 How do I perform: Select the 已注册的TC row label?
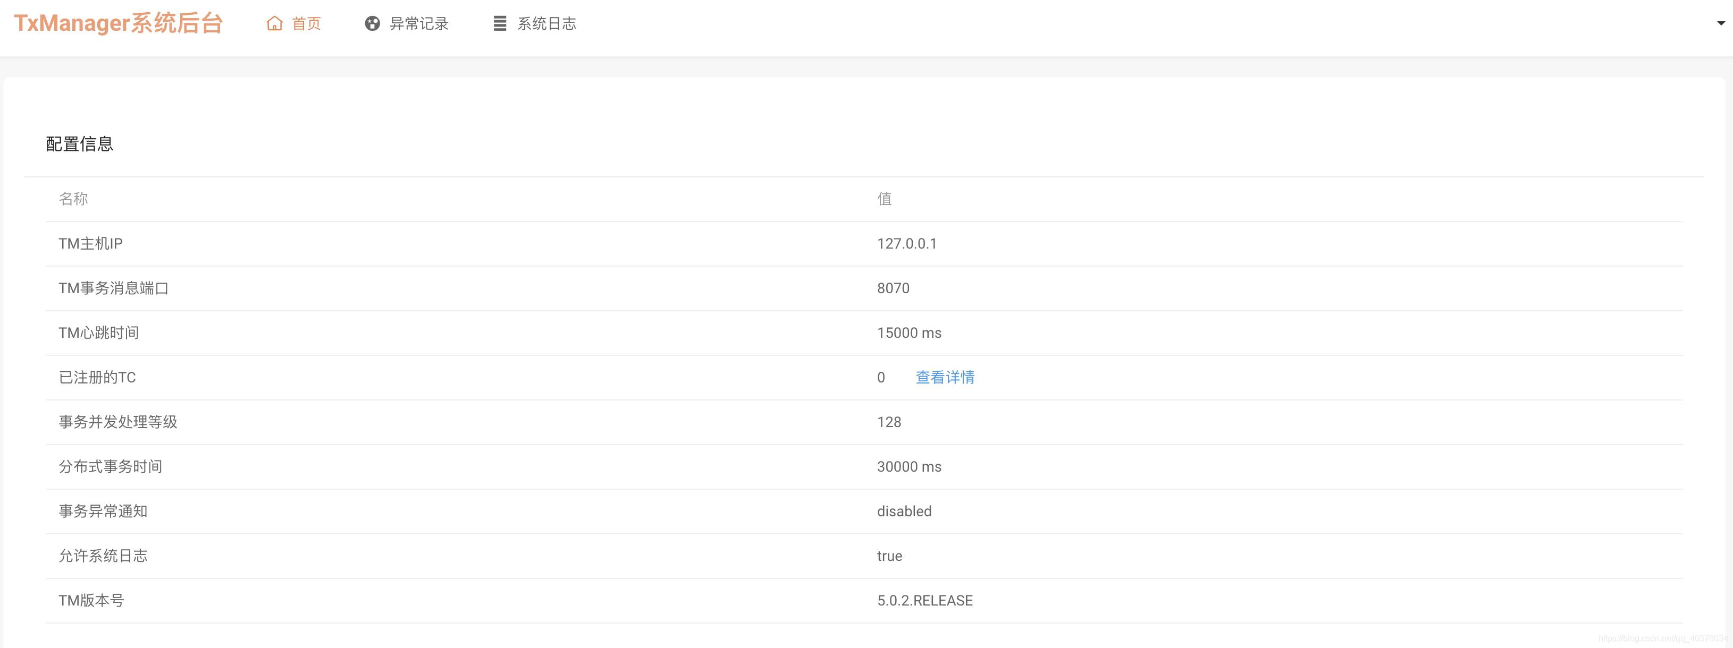98,378
